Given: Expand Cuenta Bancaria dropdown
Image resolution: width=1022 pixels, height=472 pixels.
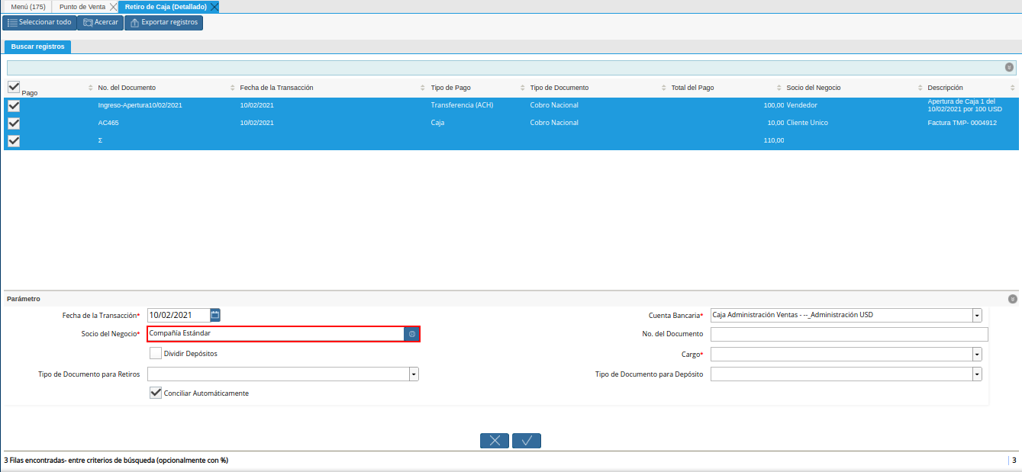Looking at the screenshot, I should point(977,315).
